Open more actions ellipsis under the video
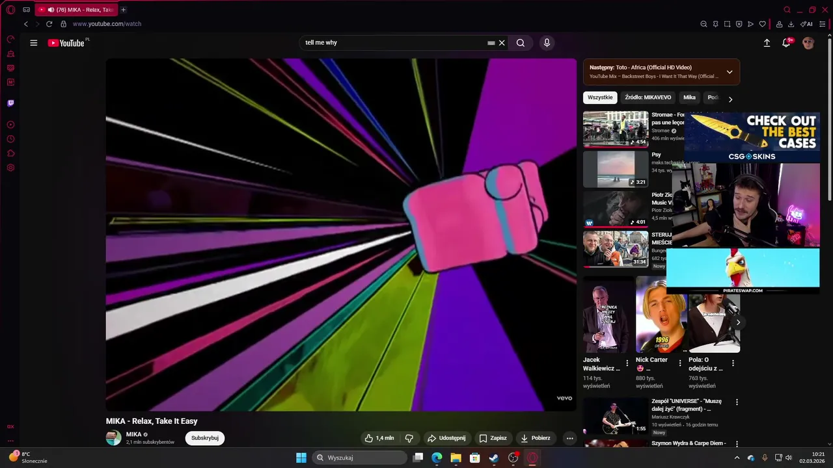 (569, 438)
